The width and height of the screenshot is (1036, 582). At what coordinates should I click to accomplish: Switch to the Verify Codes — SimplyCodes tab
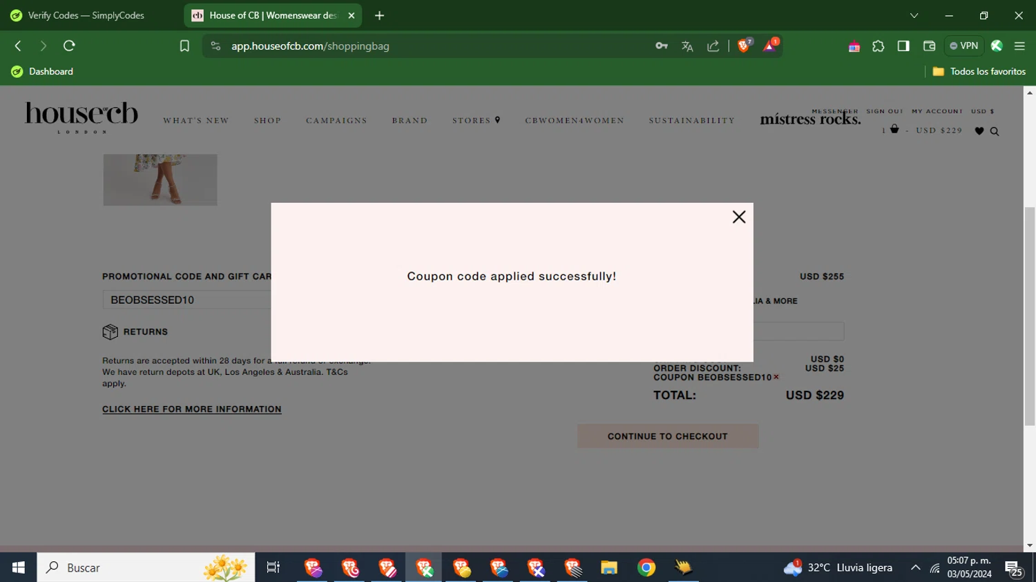(x=86, y=15)
